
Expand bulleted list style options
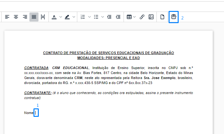[103, 17]
